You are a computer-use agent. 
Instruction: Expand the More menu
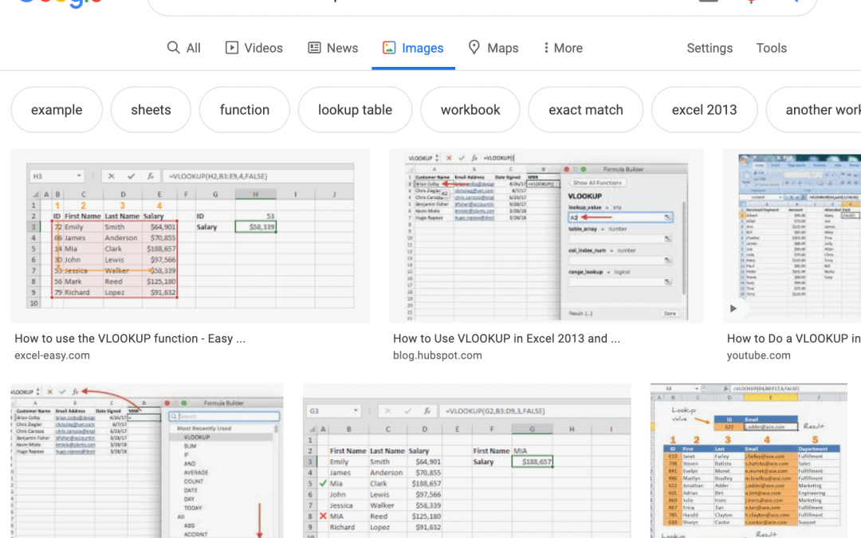point(562,49)
